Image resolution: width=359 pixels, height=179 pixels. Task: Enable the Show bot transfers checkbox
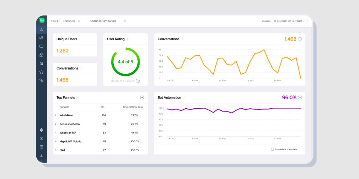point(273,149)
